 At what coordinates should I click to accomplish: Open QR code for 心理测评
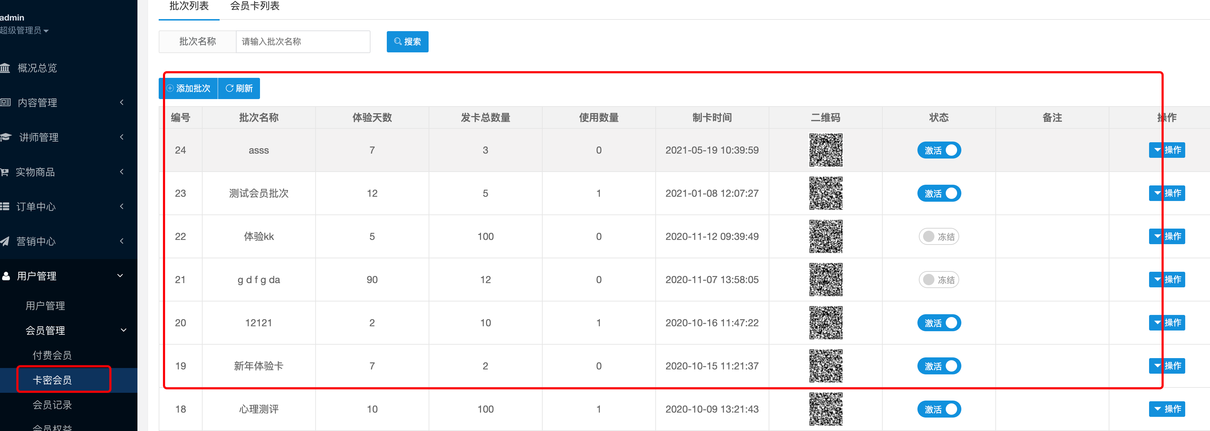825,409
